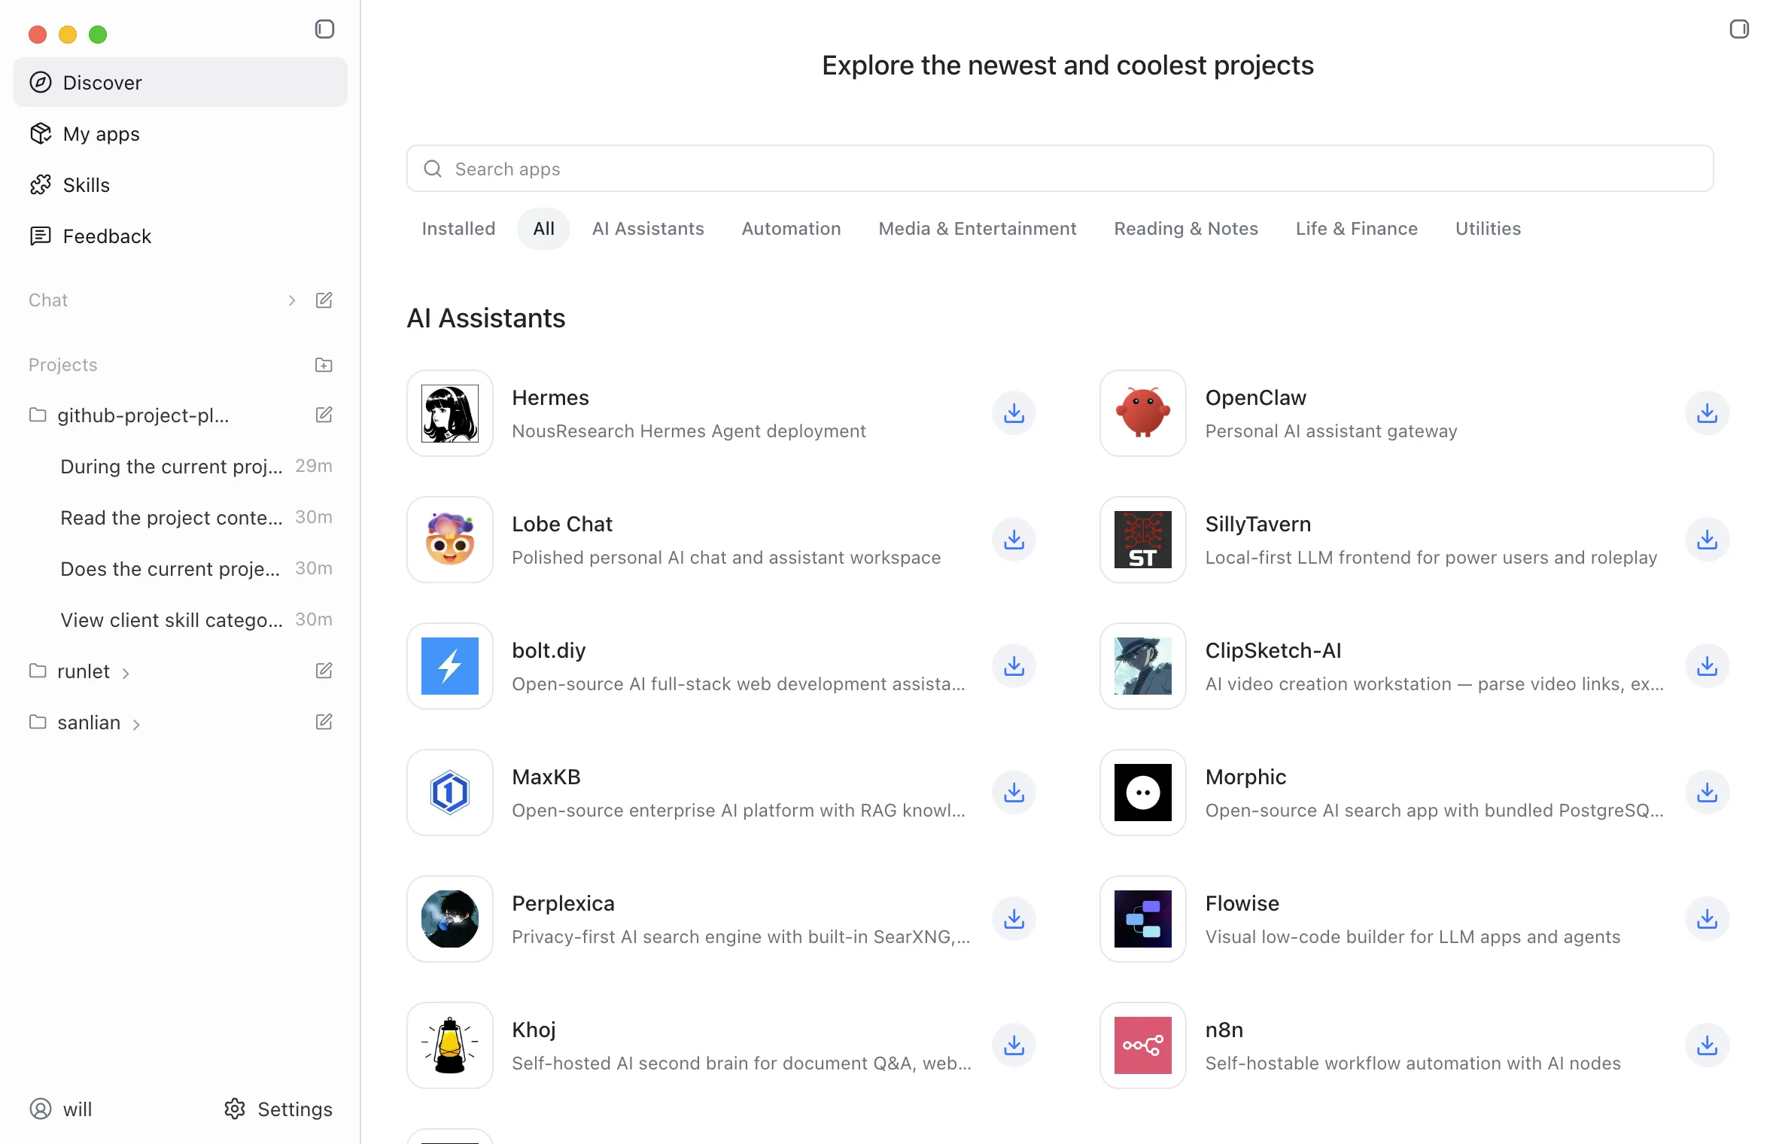Filter by Reading & Notes tab
1776x1144 pixels.
[1186, 228]
